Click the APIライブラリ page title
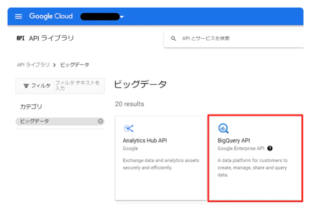Screen dimensions: 332x222 [52, 38]
